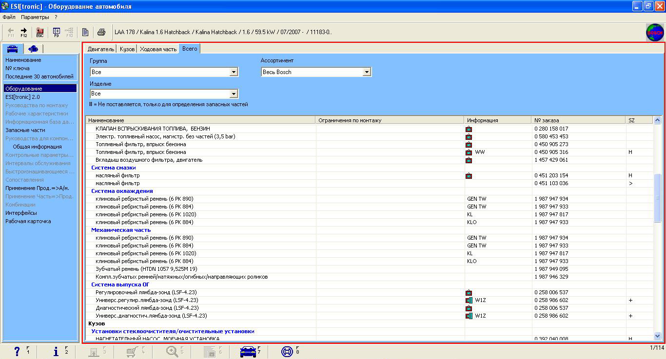
Task: Select the Механическая часть group heading
Action: click(121, 230)
